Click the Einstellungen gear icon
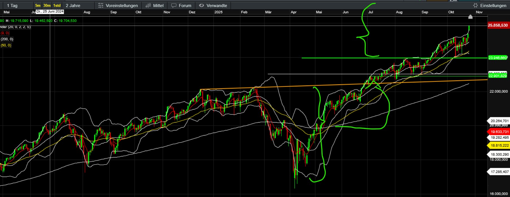This screenshot has width=510, height=197. [x=475, y=6]
